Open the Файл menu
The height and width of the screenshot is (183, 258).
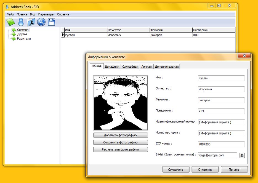coord(10,14)
